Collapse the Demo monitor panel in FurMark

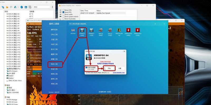pos(28,24)
